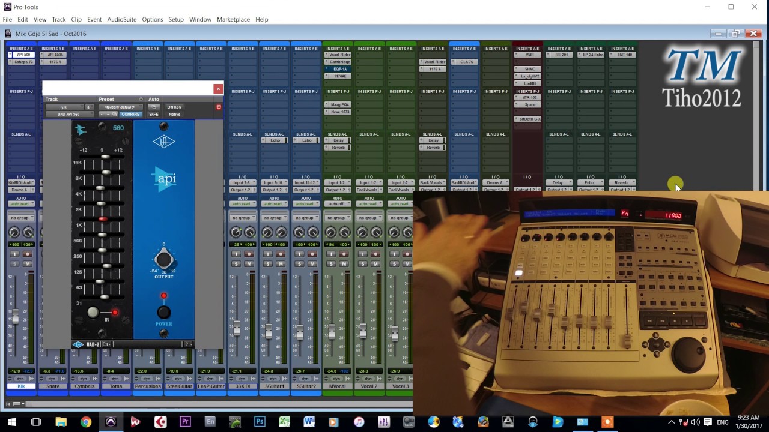The width and height of the screenshot is (769, 432).
Task: Click the plugin automation enable icon under Auto
Action: click(153, 107)
